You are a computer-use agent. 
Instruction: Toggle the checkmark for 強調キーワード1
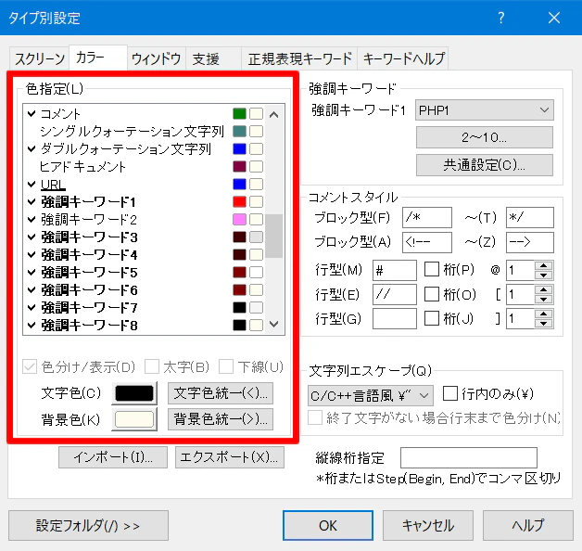32,201
